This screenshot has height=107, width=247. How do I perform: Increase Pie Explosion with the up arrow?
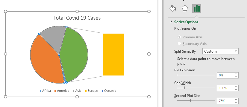(236, 74)
